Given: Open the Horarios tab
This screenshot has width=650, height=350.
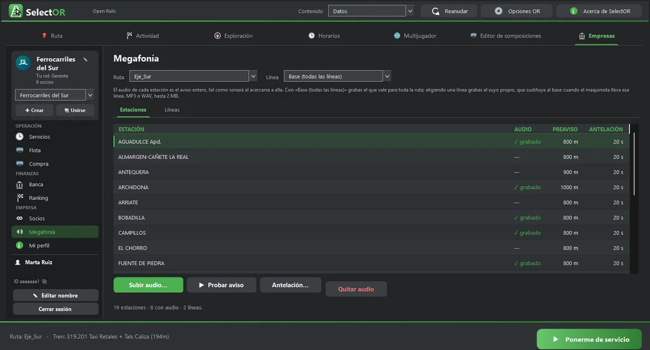Looking at the screenshot, I should (324, 36).
